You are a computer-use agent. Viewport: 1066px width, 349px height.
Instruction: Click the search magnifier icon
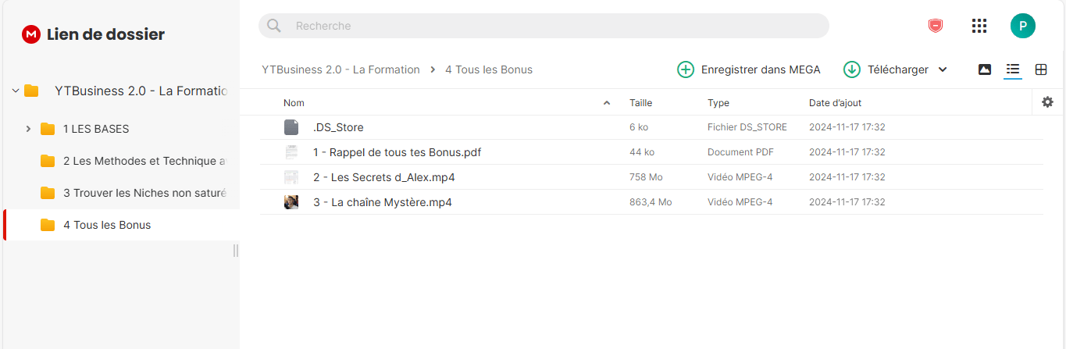pyautogui.click(x=273, y=26)
